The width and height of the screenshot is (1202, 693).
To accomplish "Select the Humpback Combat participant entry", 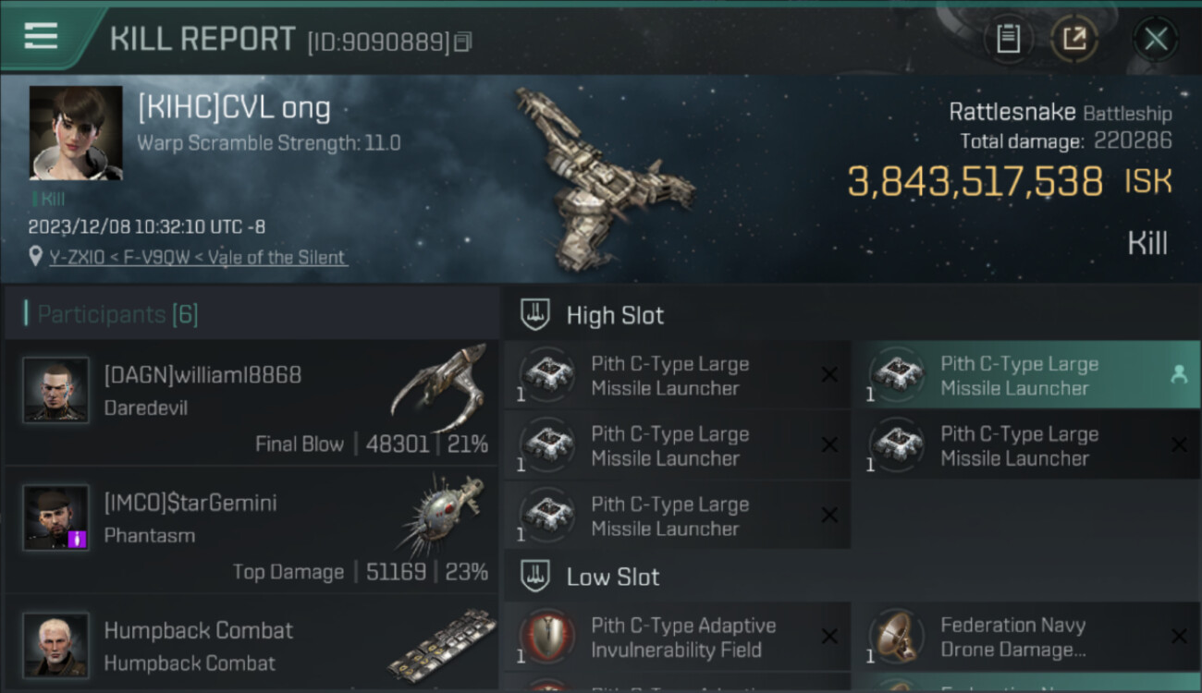I will (251, 645).
